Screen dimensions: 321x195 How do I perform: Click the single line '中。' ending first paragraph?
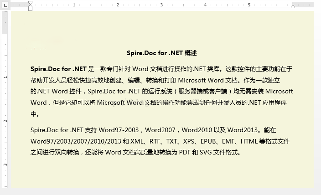[35, 114]
